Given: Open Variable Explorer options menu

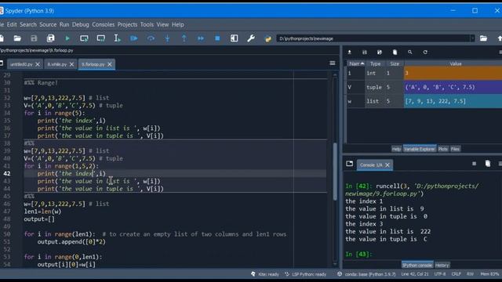Looking at the screenshot, I should (x=500, y=52).
